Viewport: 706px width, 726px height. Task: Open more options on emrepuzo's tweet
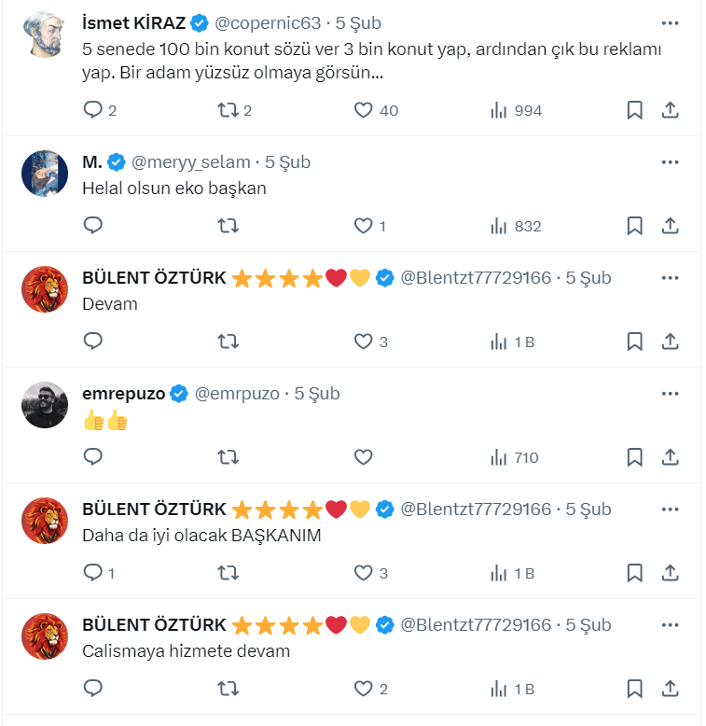click(670, 393)
